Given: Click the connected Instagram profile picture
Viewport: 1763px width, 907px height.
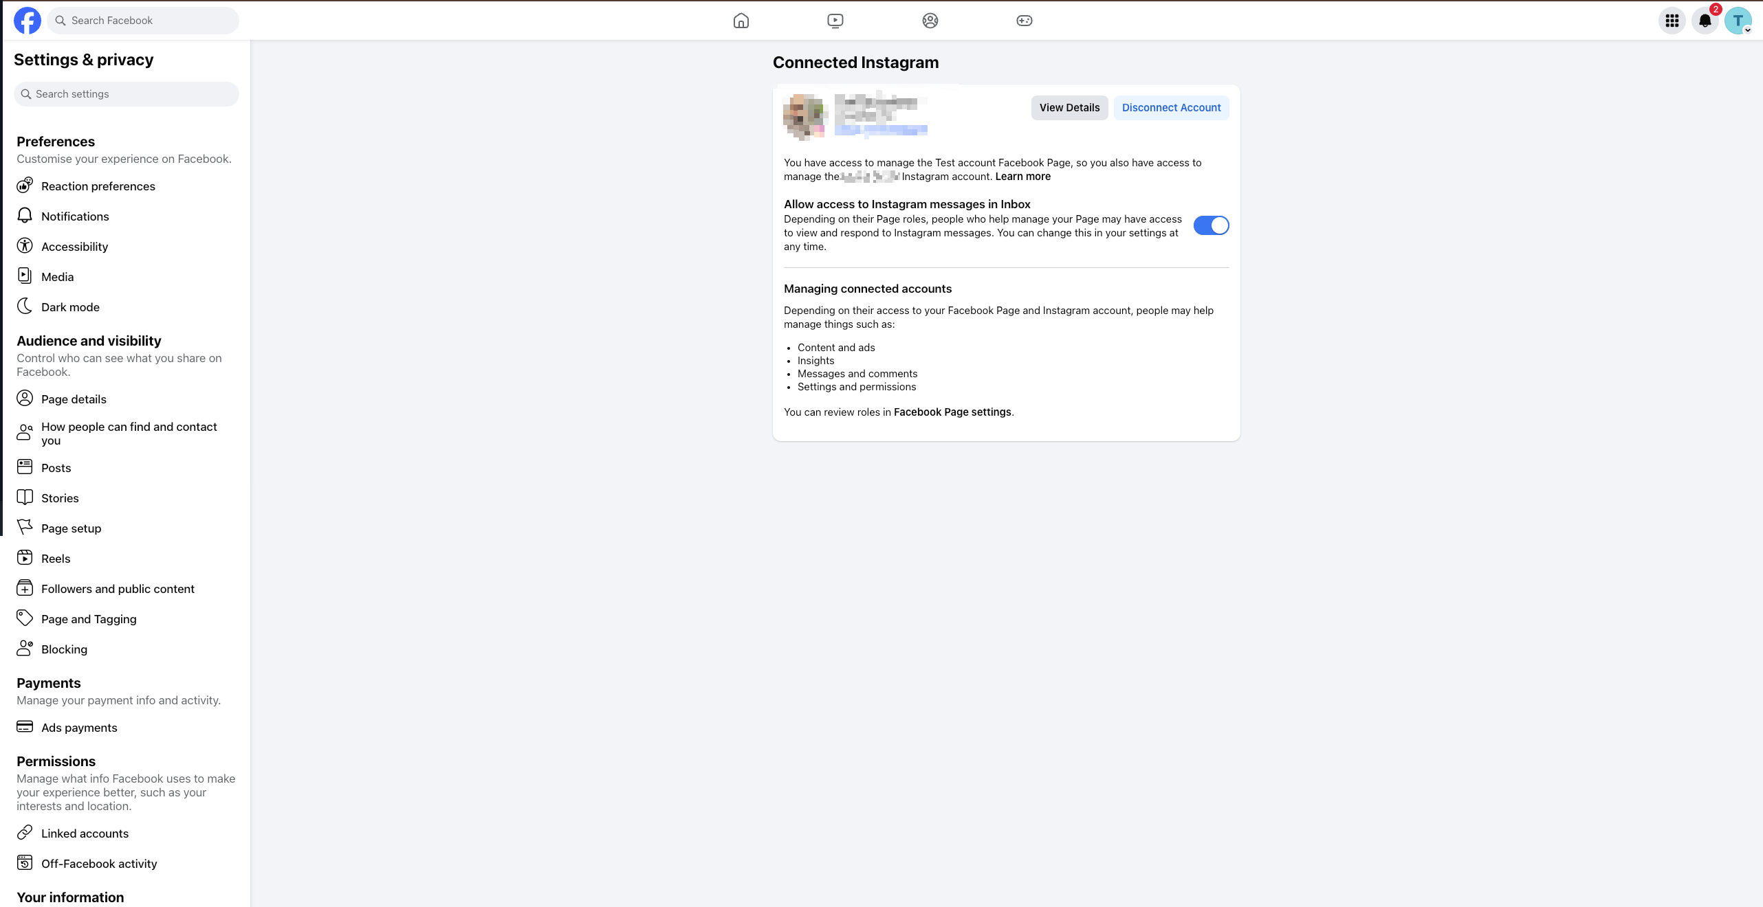Looking at the screenshot, I should (804, 117).
